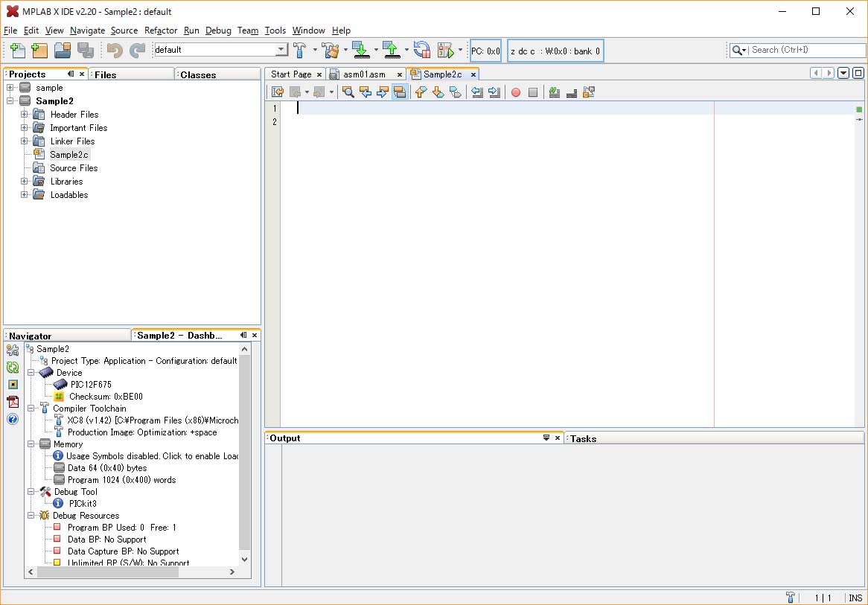Image resolution: width=868 pixels, height=605 pixels.
Task: Click Clean and Build hammer-broom icon
Action: point(331,51)
